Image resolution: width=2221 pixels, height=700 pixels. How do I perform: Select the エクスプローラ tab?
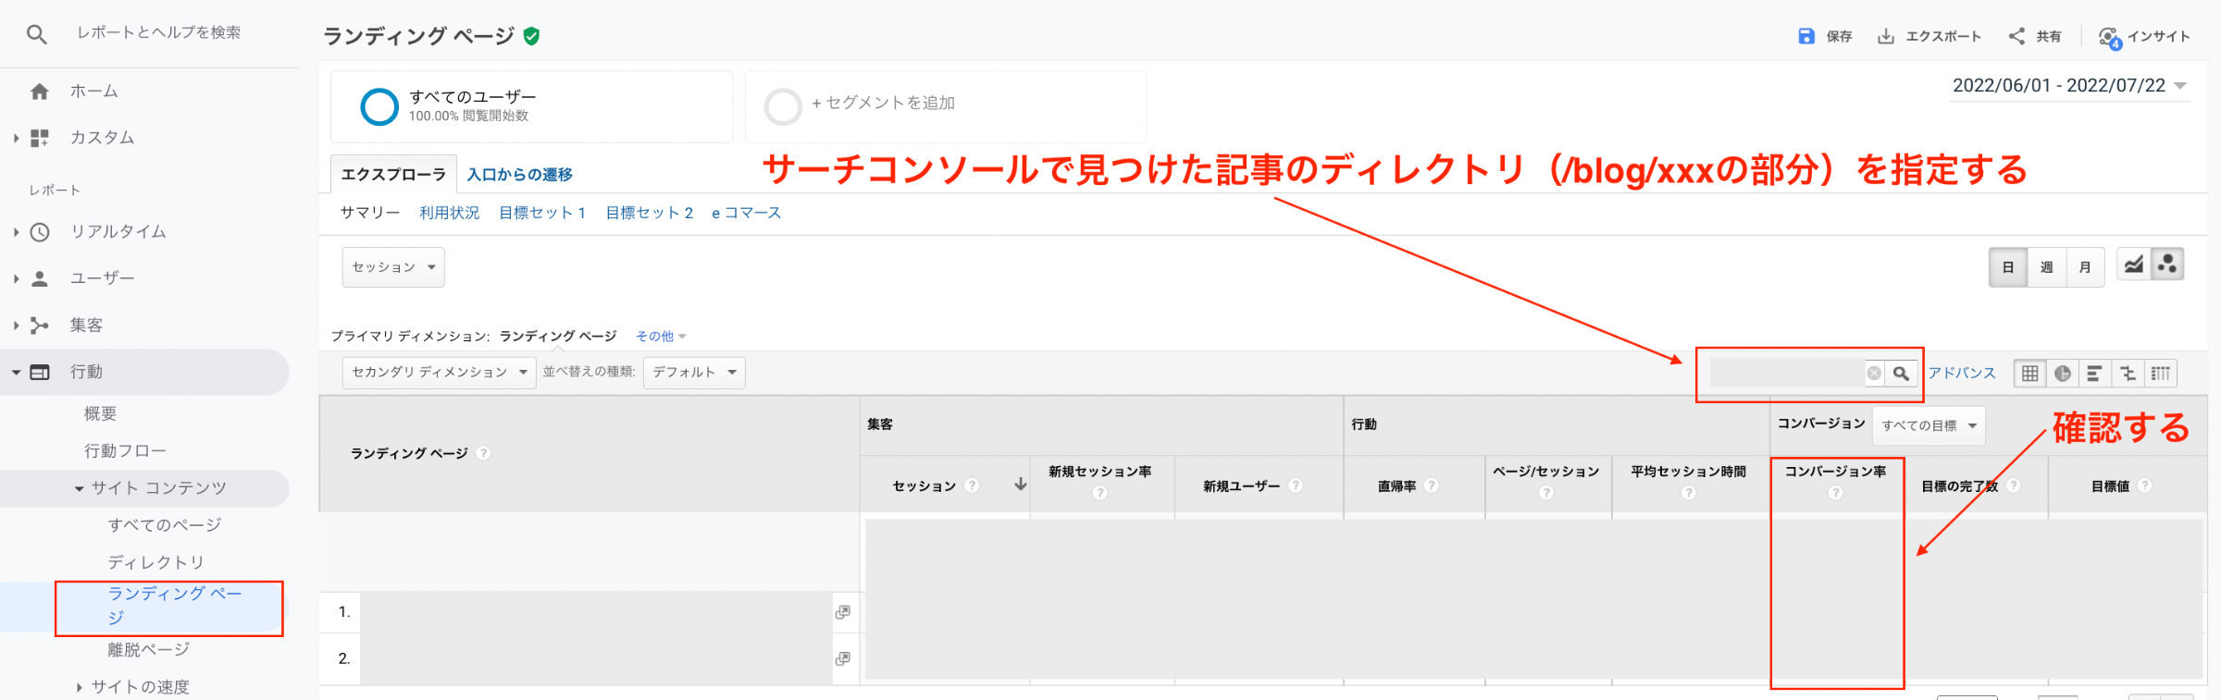coord(393,175)
